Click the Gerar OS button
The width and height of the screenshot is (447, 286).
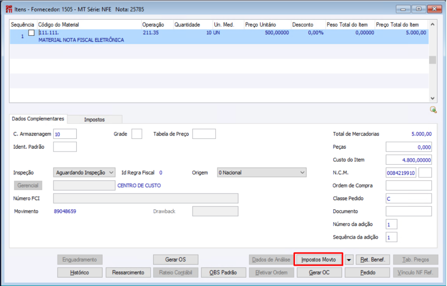click(176, 259)
